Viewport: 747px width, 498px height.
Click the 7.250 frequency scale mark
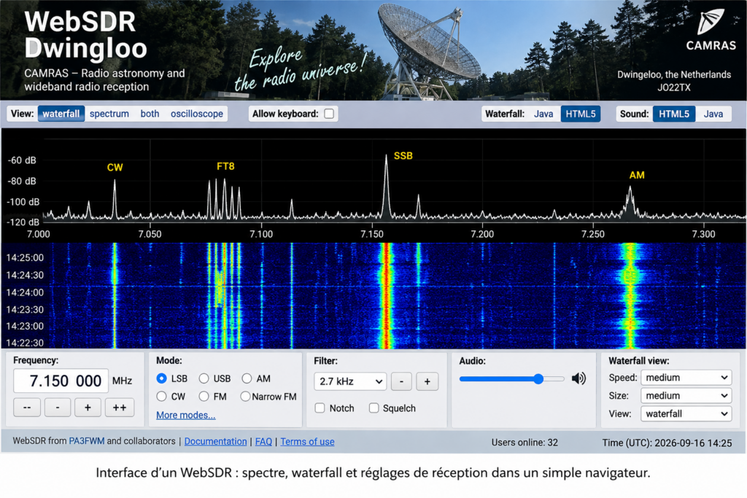593,234
